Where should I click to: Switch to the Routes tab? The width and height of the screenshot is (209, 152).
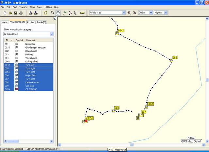(x=31, y=22)
